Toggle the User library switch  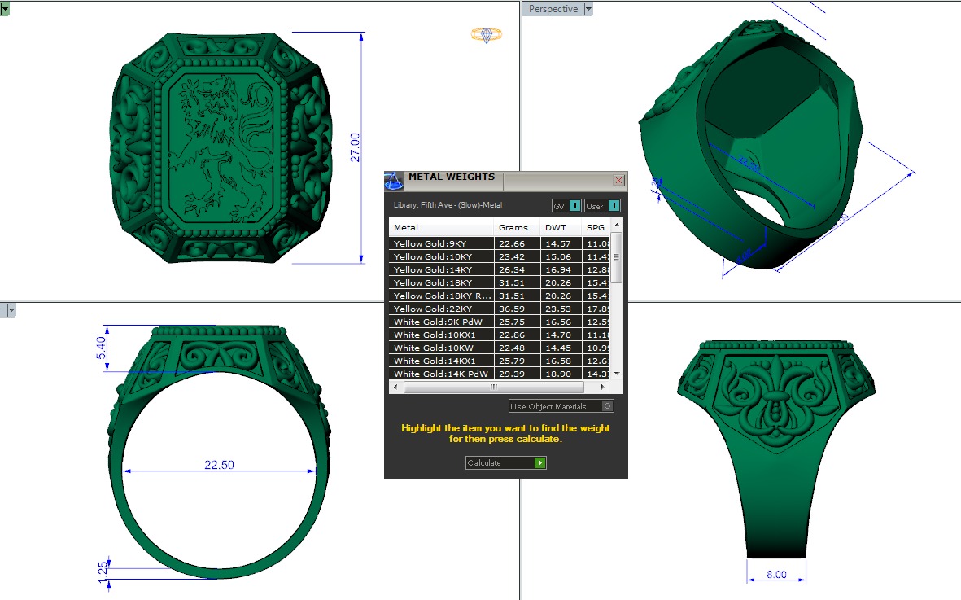click(614, 206)
